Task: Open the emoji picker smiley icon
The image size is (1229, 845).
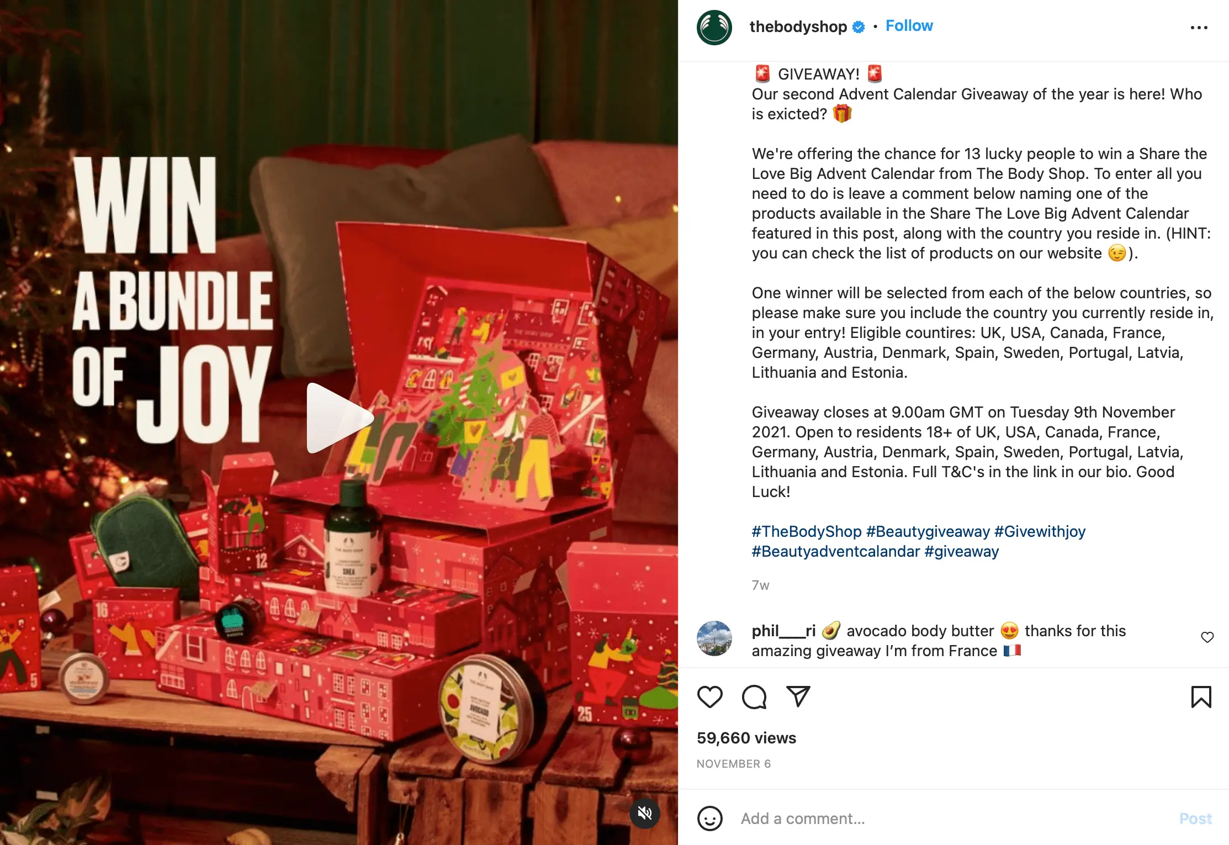Action: (x=709, y=818)
